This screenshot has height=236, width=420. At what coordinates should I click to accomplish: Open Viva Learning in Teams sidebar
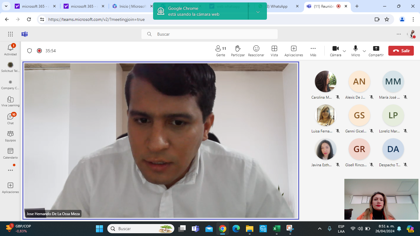point(10,101)
